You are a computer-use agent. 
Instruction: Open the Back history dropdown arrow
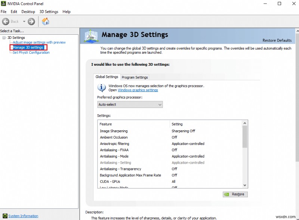point(24,22)
